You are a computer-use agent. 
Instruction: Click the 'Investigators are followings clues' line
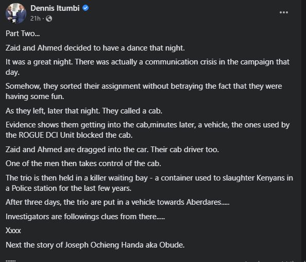86,217
